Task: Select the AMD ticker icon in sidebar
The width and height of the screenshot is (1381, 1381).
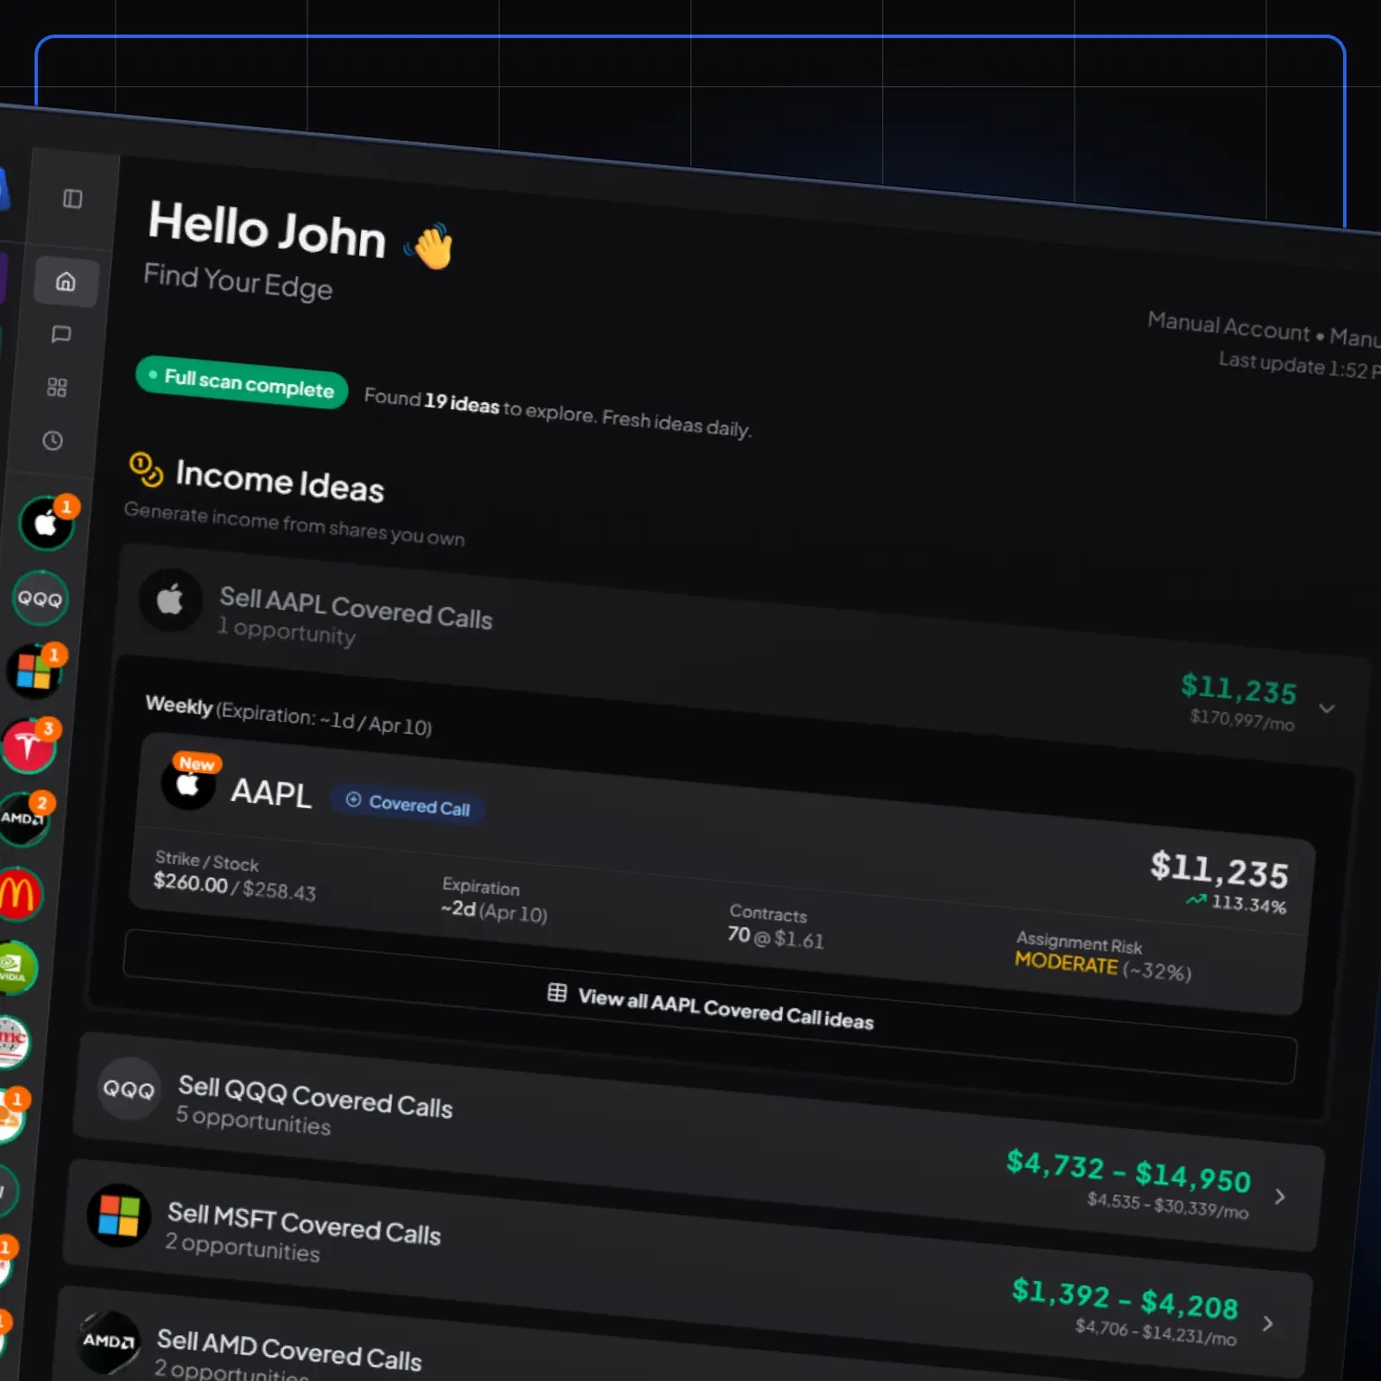Action: (x=23, y=818)
